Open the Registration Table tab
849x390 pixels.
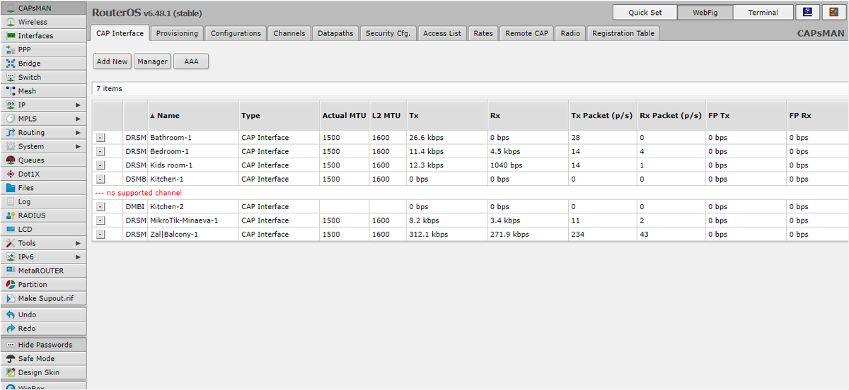point(623,33)
